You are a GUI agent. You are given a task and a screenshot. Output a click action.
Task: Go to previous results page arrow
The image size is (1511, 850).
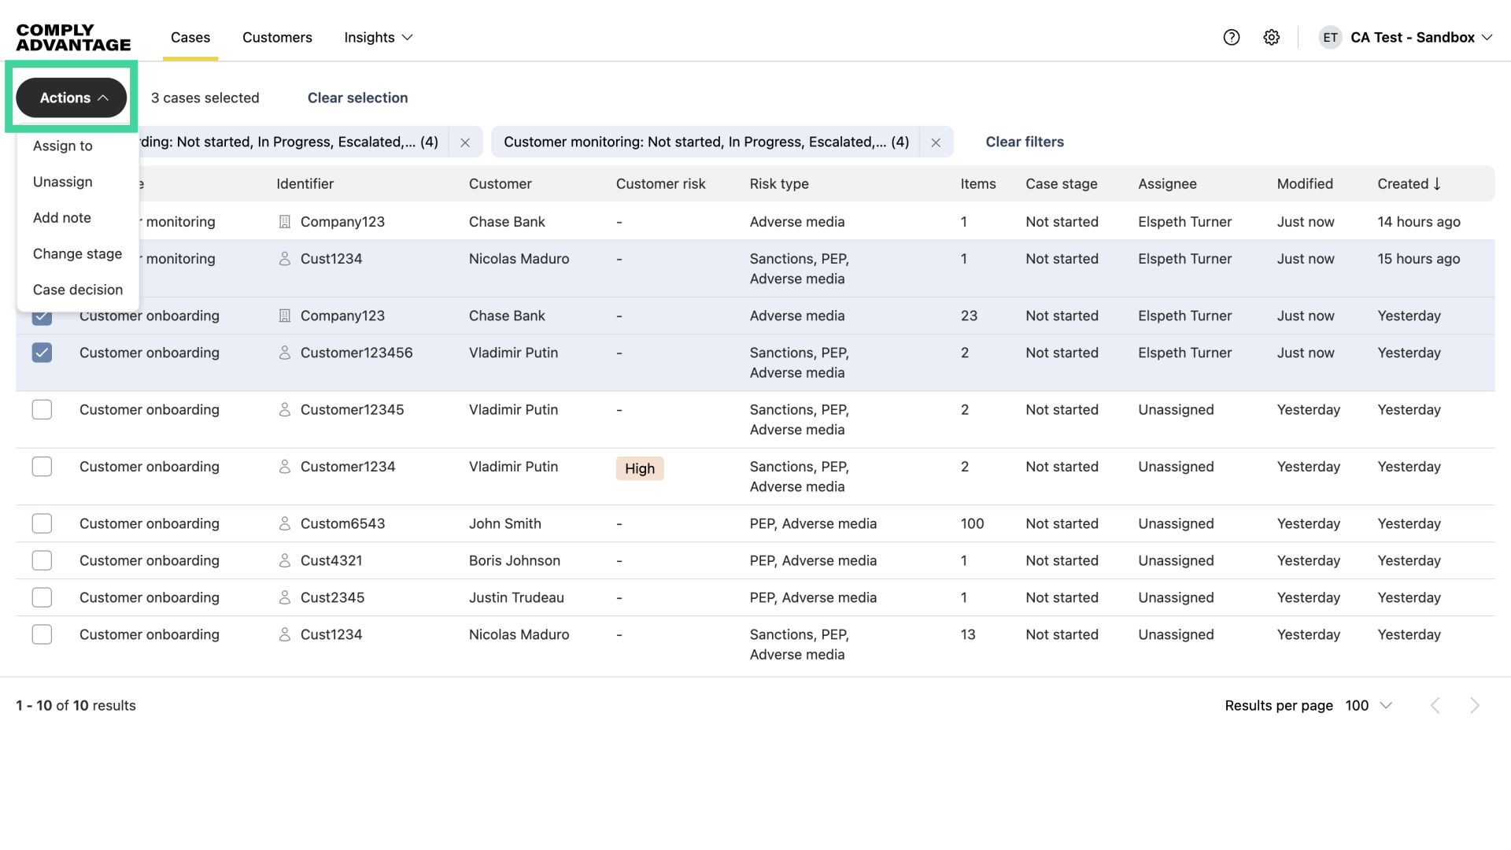(x=1435, y=705)
